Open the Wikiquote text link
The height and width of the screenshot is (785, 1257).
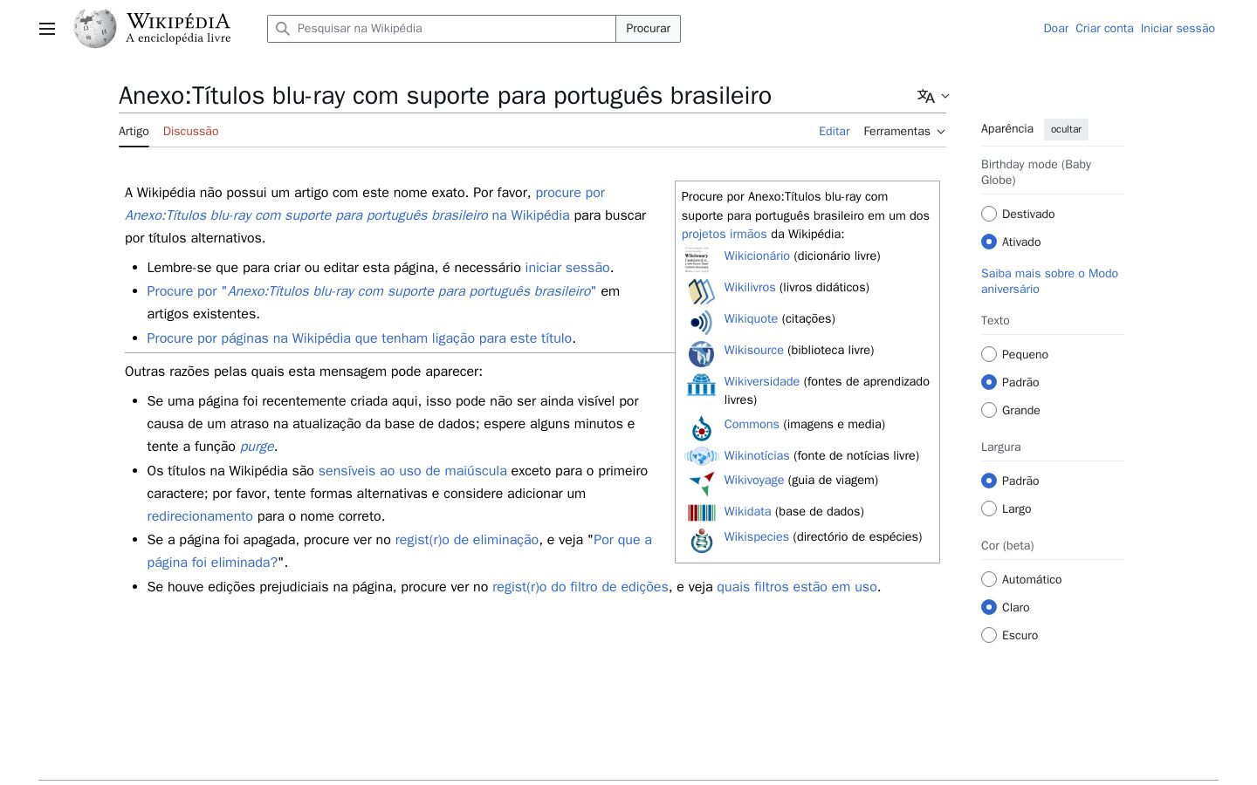751,319
